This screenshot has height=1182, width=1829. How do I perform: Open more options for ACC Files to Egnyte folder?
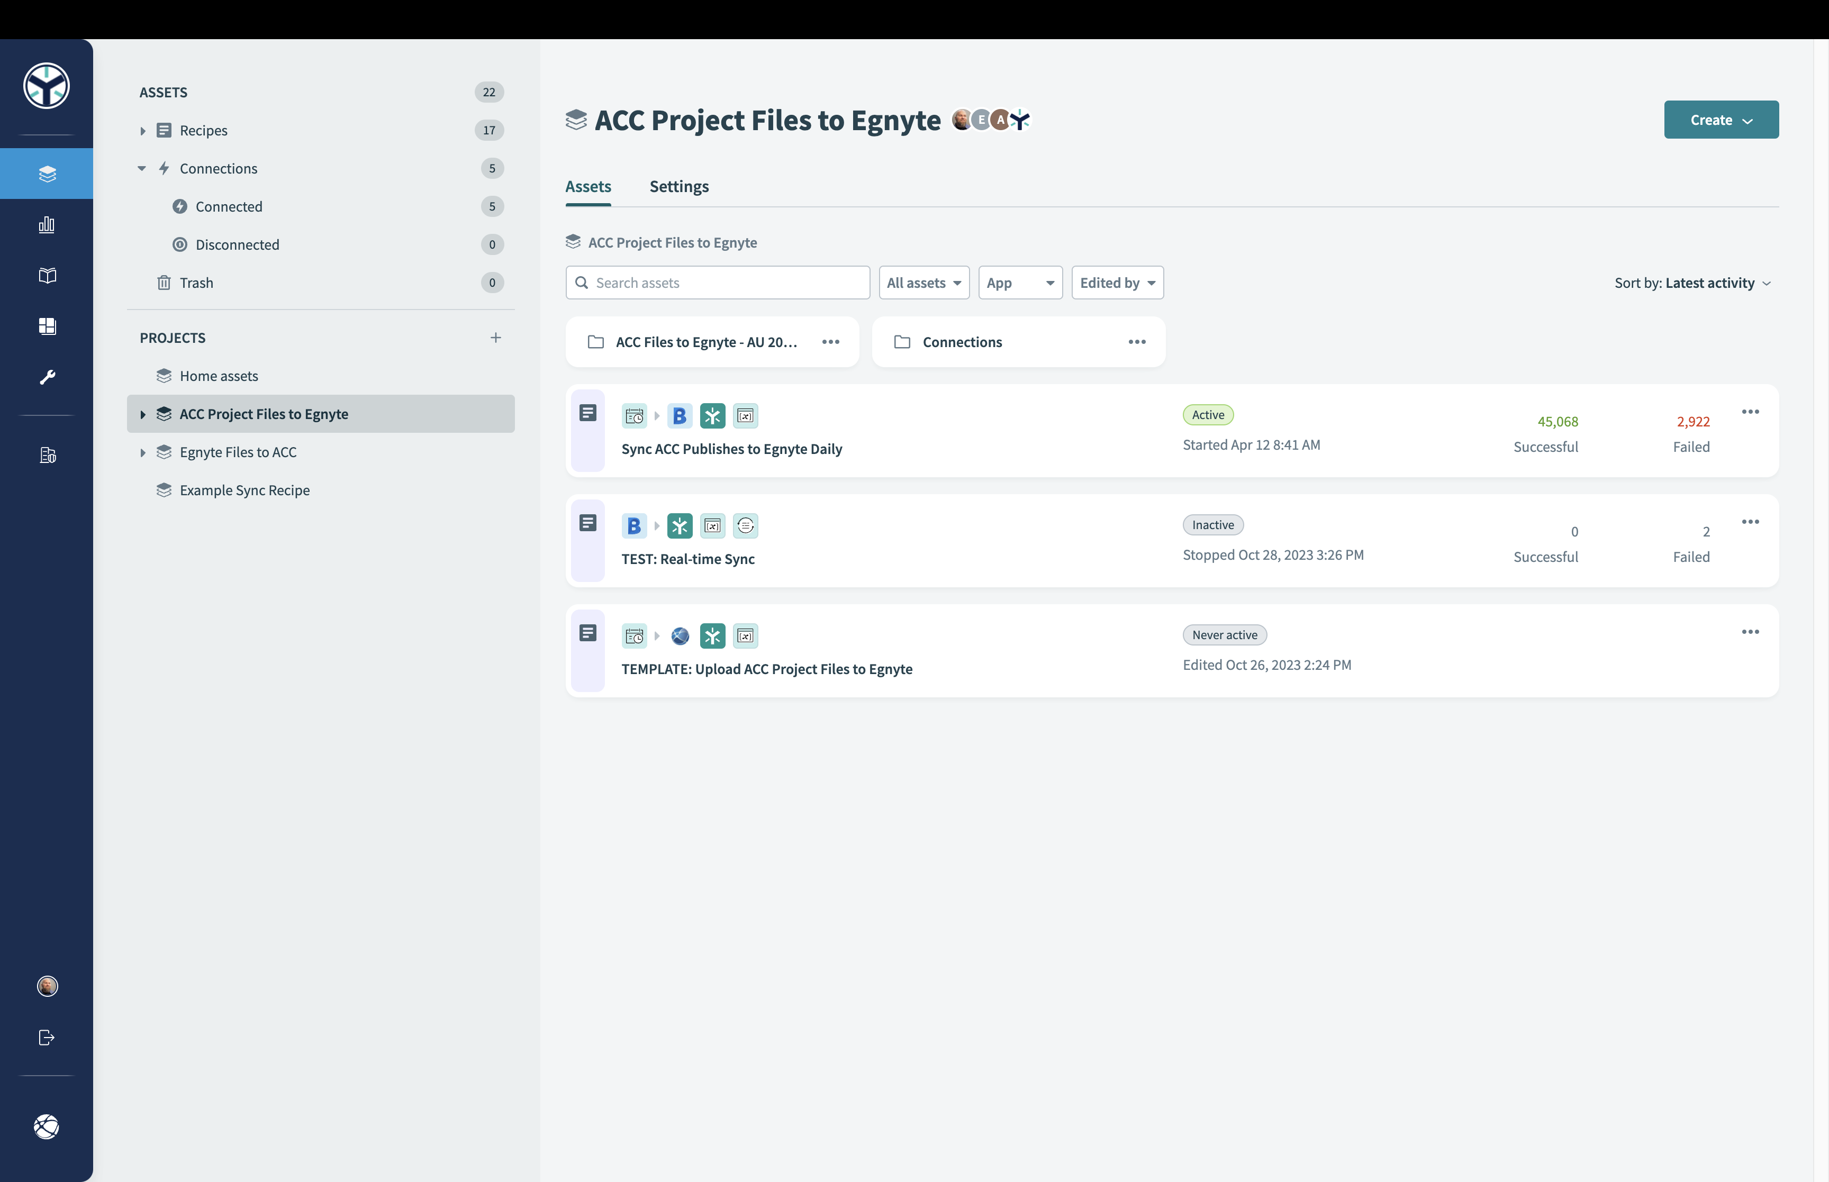click(830, 342)
